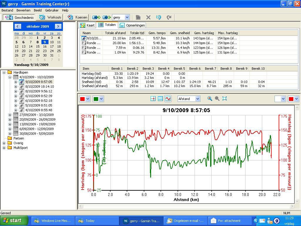Toggle the Koersen view button
Screen dimensions: 301x226
coord(78,17)
